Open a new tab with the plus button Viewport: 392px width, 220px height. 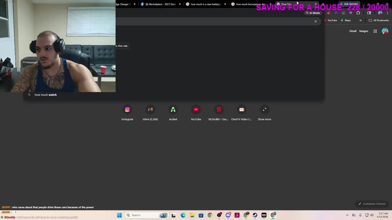(x=323, y=4)
